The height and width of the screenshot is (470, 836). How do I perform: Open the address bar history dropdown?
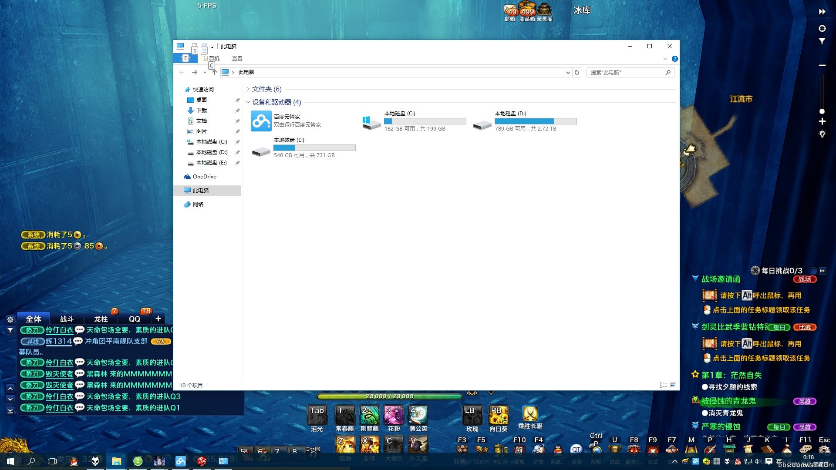point(568,72)
